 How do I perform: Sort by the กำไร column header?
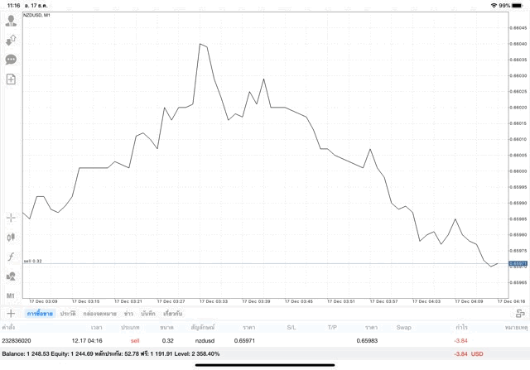(461, 327)
